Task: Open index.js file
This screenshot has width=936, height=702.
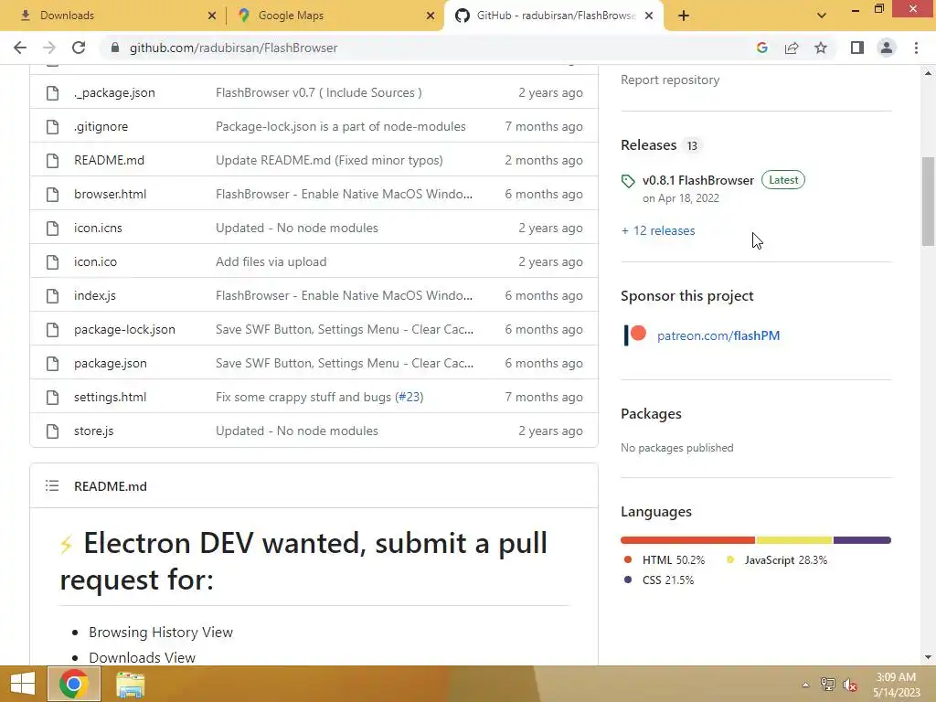Action: pos(95,295)
